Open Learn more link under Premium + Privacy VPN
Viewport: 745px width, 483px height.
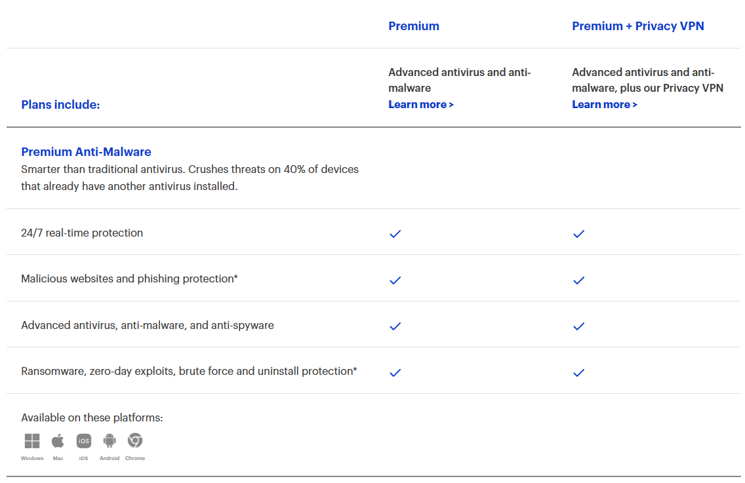tap(604, 105)
